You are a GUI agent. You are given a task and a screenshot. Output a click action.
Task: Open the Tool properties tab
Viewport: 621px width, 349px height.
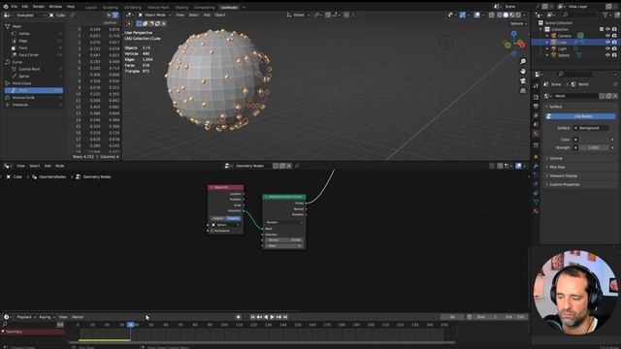[x=536, y=86]
